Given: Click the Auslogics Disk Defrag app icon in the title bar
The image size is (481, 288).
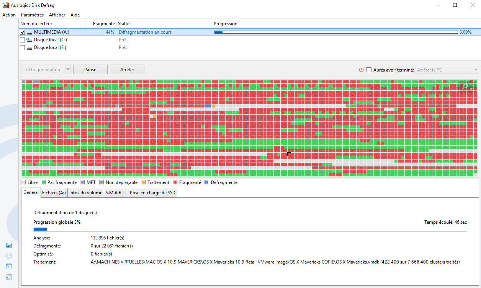Looking at the screenshot, I should 5,5.
